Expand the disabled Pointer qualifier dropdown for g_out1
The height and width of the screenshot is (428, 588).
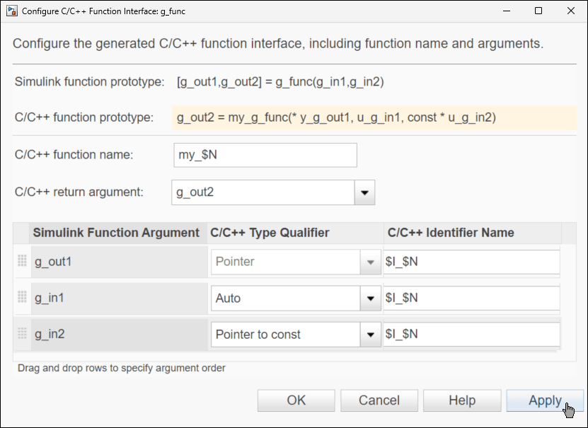(369, 260)
